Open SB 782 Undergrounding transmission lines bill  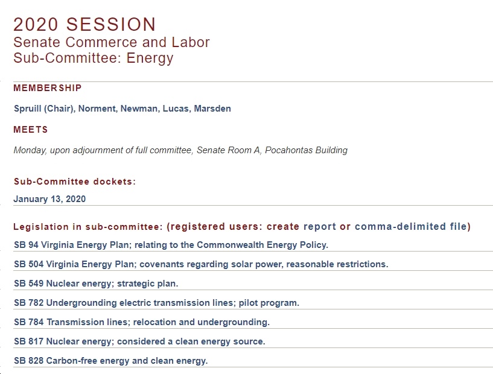coord(156,303)
